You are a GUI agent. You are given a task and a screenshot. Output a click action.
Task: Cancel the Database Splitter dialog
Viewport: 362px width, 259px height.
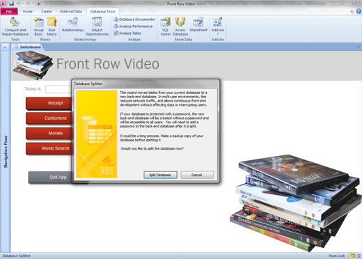pos(197,175)
